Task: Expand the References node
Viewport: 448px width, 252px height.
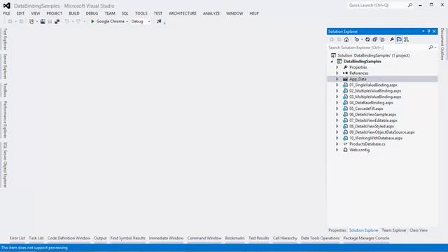Action: (x=337, y=73)
